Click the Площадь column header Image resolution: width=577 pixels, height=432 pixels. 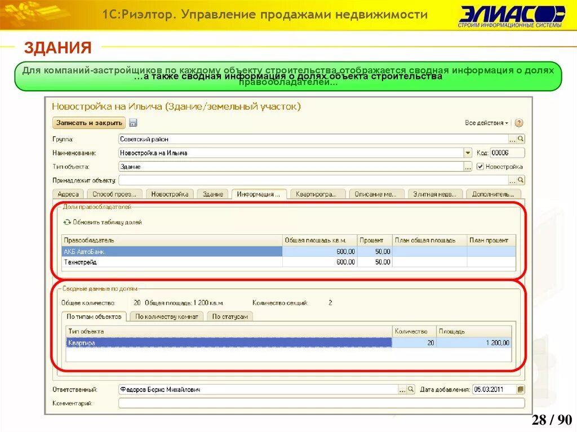pyautogui.click(x=474, y=331)
